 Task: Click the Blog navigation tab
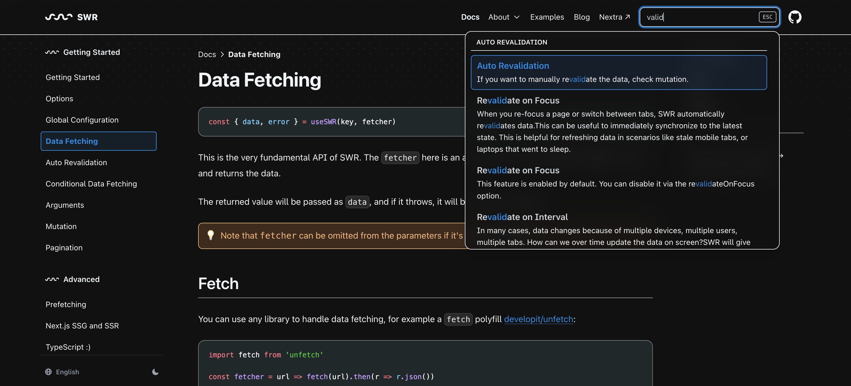click(x=582, y=17)
